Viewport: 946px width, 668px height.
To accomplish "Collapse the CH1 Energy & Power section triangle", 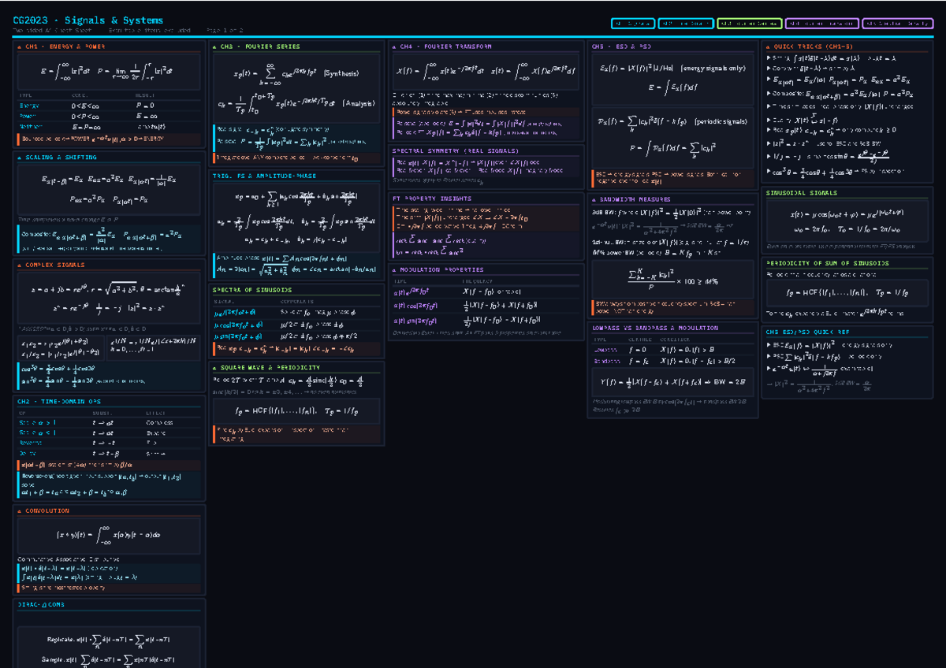I will coord(20,47).
